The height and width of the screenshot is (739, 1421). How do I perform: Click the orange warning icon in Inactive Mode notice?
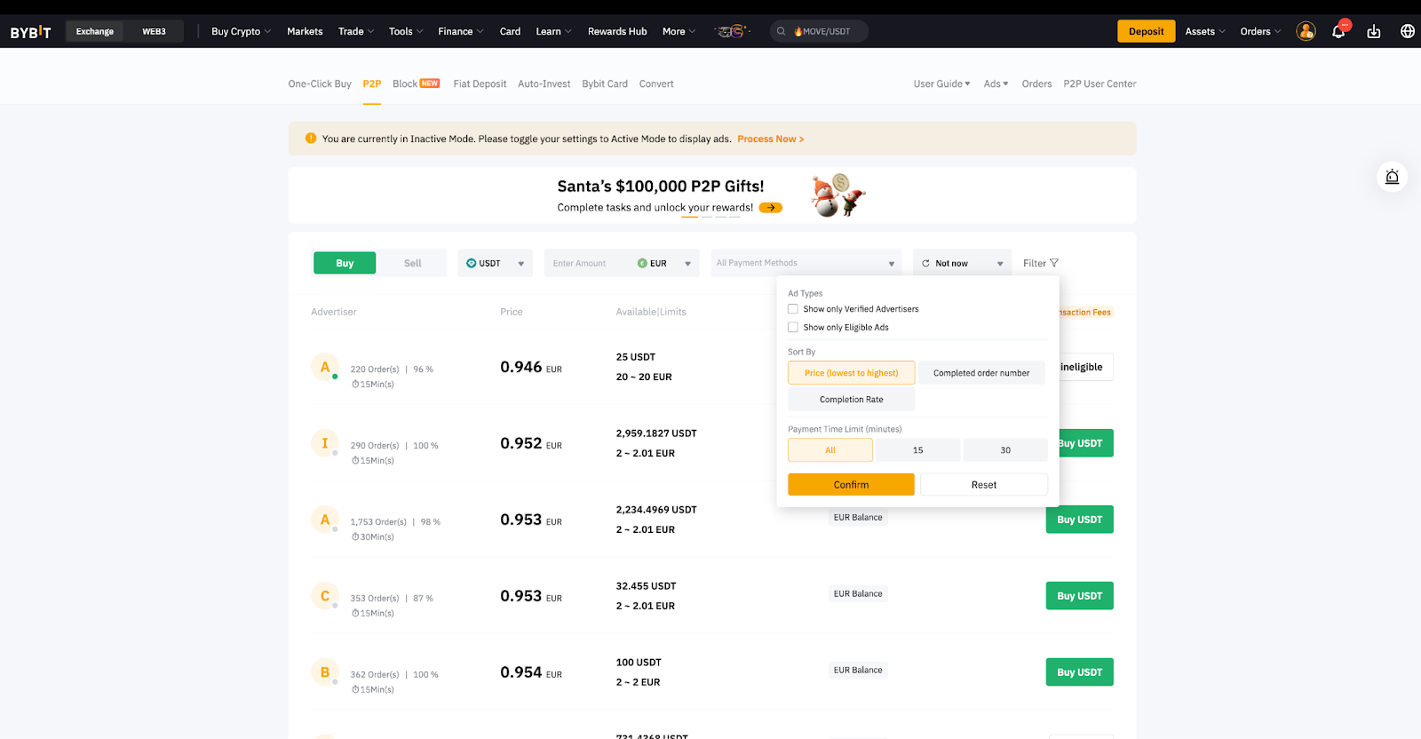click(311, 139)
